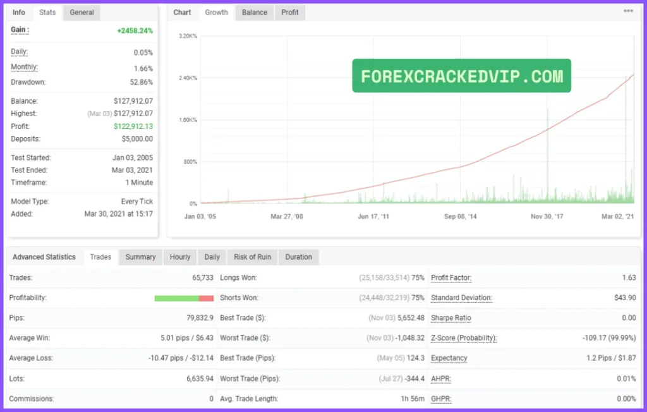Open the Duration tab
The width and height of the screenshot is (647, 412).
(298, 257)
